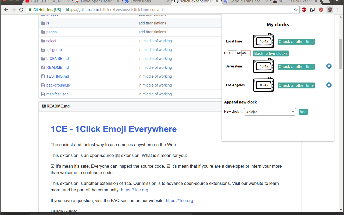Focus the hours input field
The height and width of the screenshot is (215, 344).
coord(232,53)
